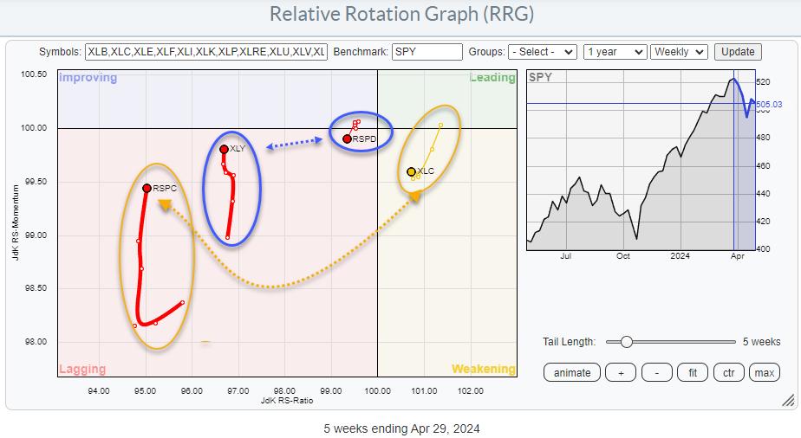The height and width of the screenshot is (438, 801).
Task: Click the XLC data point marker
Action: (411, 171)
